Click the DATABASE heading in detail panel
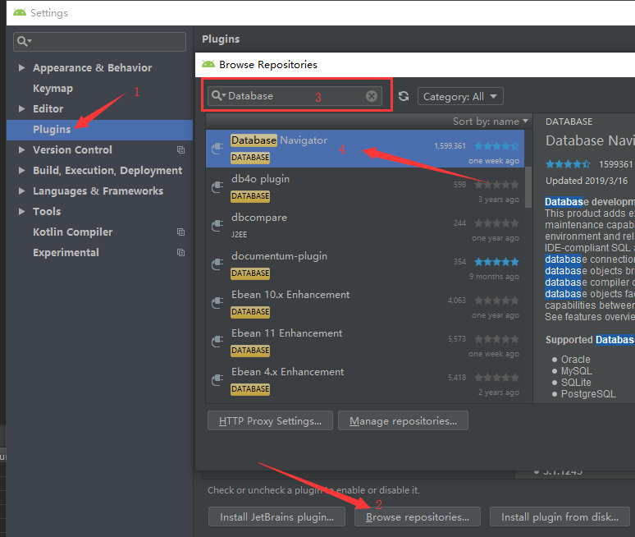The width and height of the screenshot is (635, 537). (x=569, y=122)
